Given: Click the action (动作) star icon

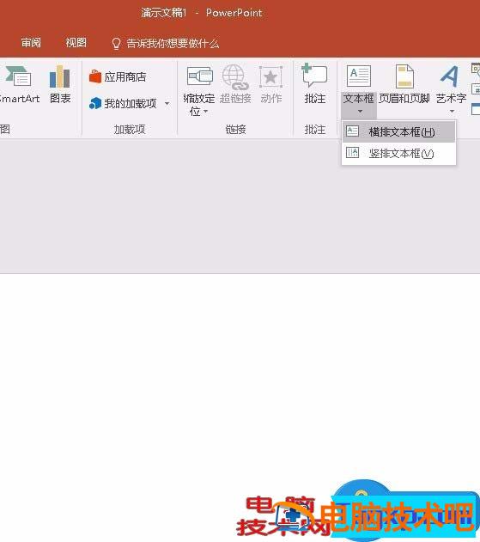Looking at the screenshot, I should [270, 76].
